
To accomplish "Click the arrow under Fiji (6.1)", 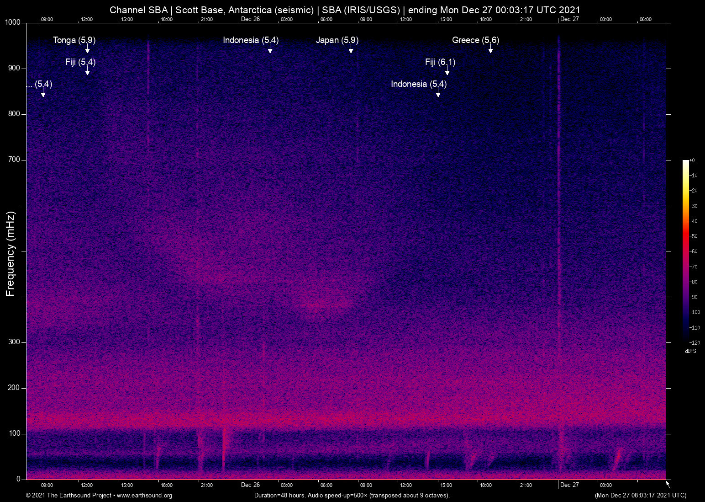I will tap(447, 72).
